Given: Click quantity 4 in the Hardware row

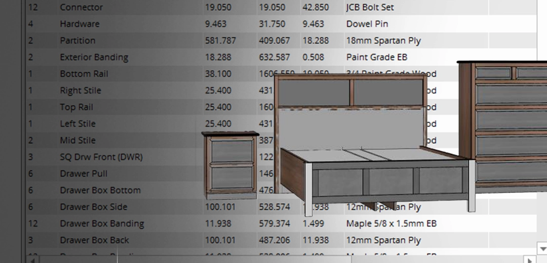Looking at the screenshot, I should coord(30,24).
